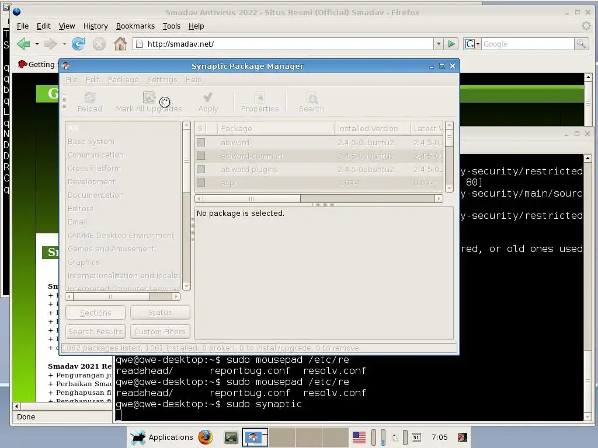This screenshot has width=598, height=448.
Task: Select GNOME Desktop Environment category
Action: tap(121, 235)
